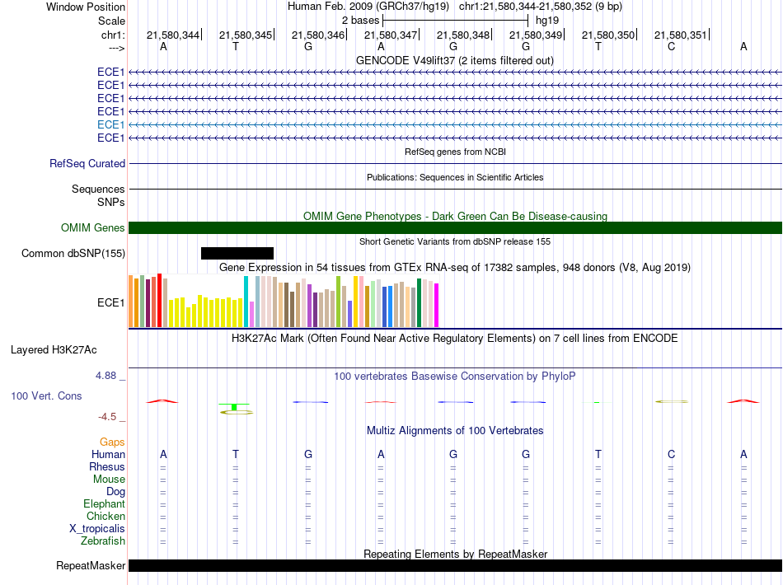
Task: Open the OMIM Genes track label
Action: pyautogui.click(x=92, y=228)
